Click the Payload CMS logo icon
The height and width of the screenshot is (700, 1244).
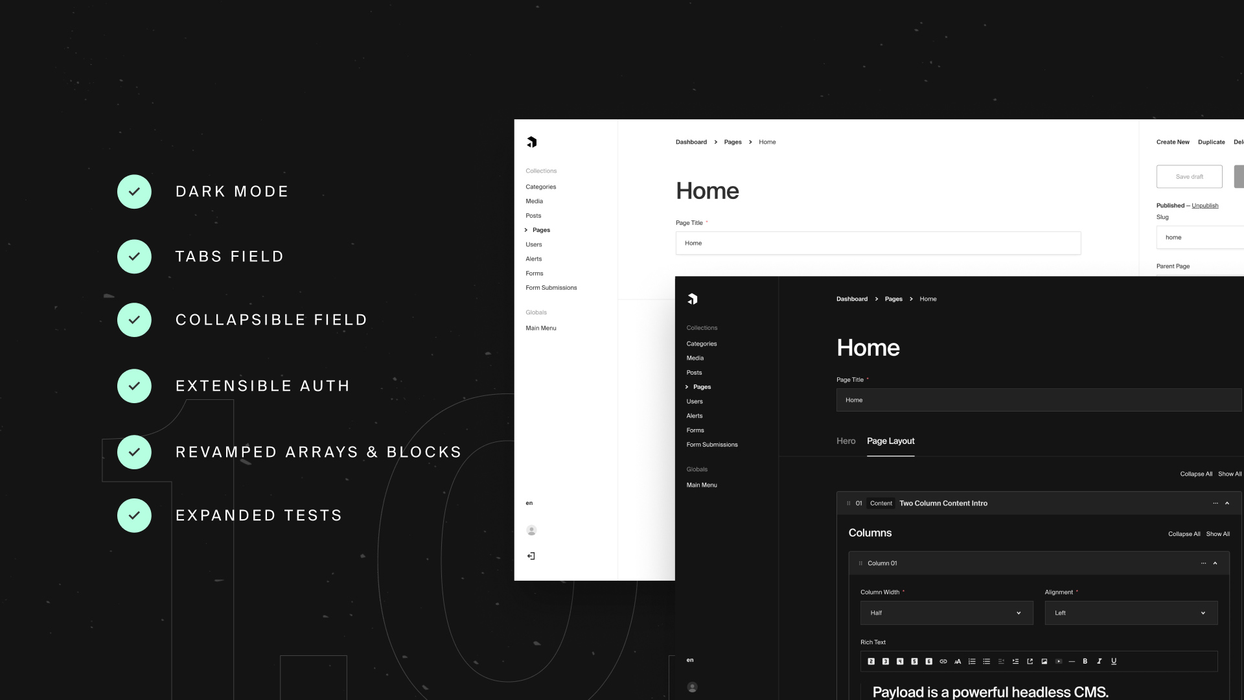(x=531, y=141)
